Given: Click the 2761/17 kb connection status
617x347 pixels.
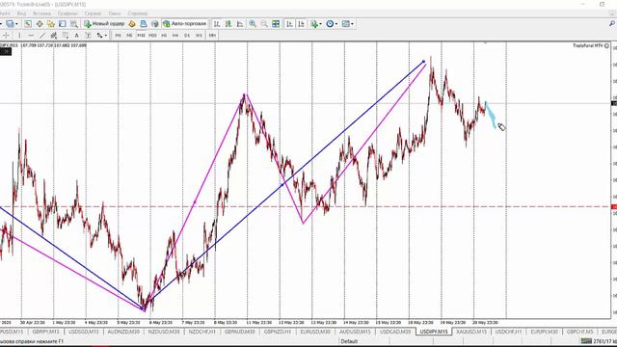Looking at the screenshot, I should (x=599, y=341).
